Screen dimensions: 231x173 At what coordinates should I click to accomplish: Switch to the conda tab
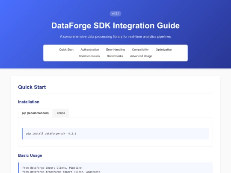(x=61, y=113)
